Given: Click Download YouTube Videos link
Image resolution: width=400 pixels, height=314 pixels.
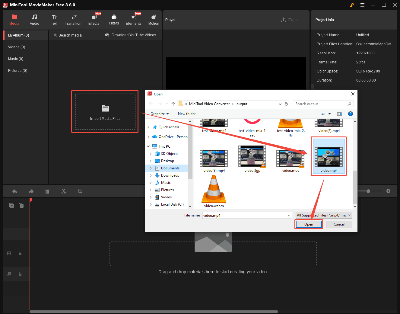Looking at the screenshot, I should tap(131, 35).
